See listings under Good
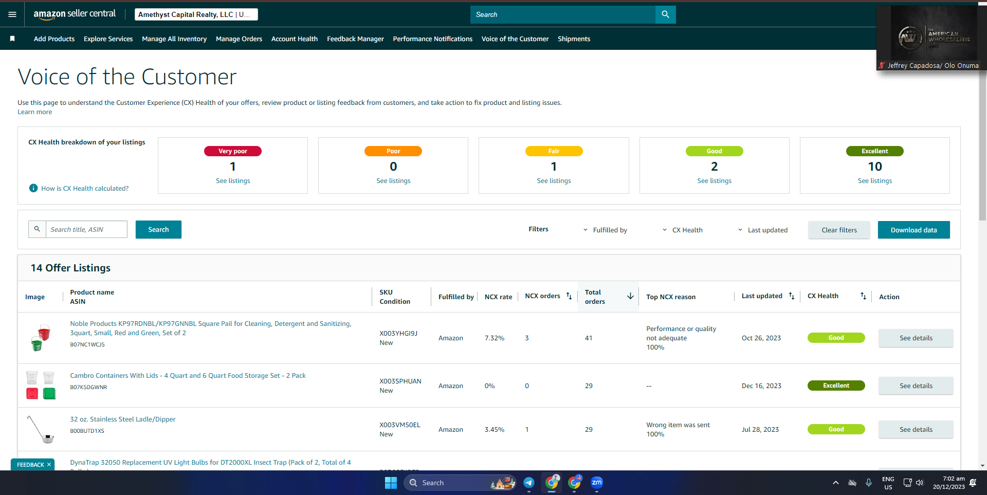987x495 pixels. coord(714,181)
